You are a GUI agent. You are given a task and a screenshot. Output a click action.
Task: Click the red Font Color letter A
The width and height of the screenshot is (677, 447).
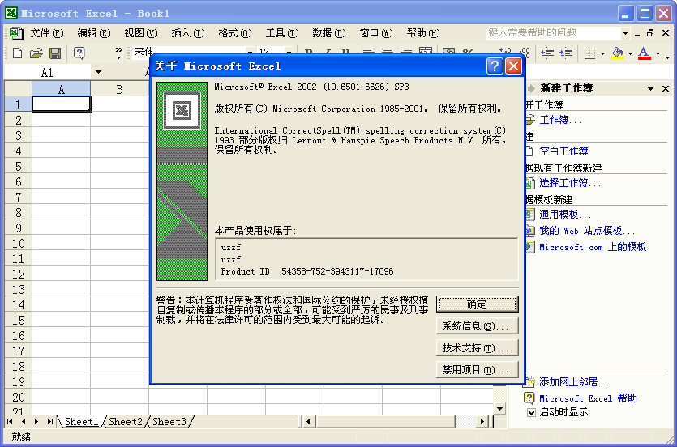tap(644, 53)
